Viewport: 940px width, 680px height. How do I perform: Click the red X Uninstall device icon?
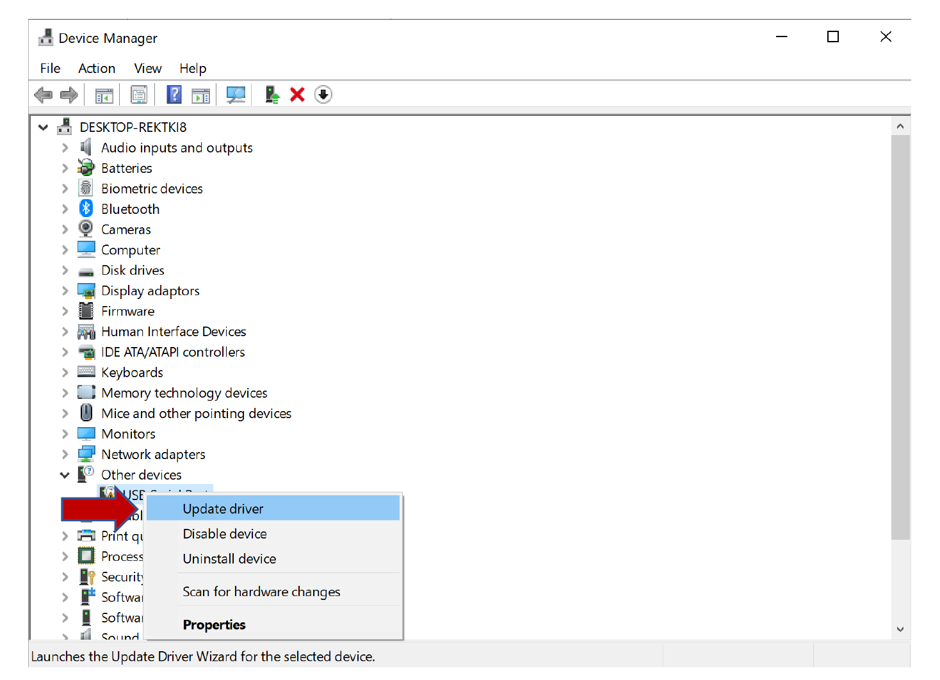[x=297, y=95]
